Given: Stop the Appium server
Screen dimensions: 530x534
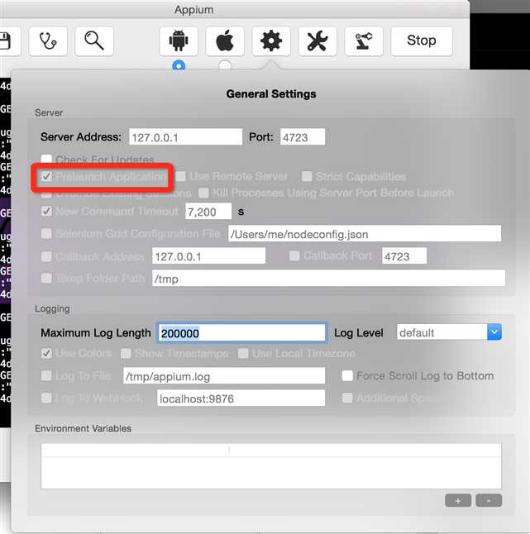Looking at the screenshot, I should click(422, 41).
